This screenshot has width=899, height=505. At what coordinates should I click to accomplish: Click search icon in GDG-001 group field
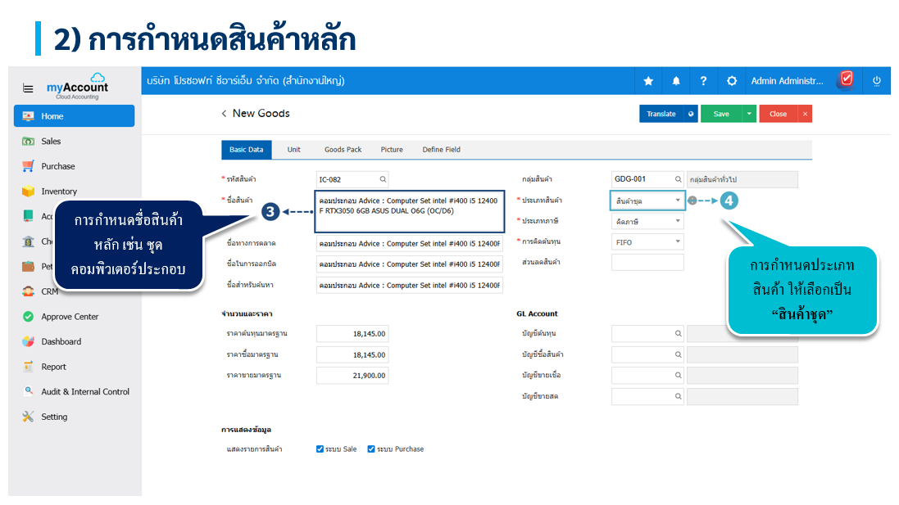677,179
